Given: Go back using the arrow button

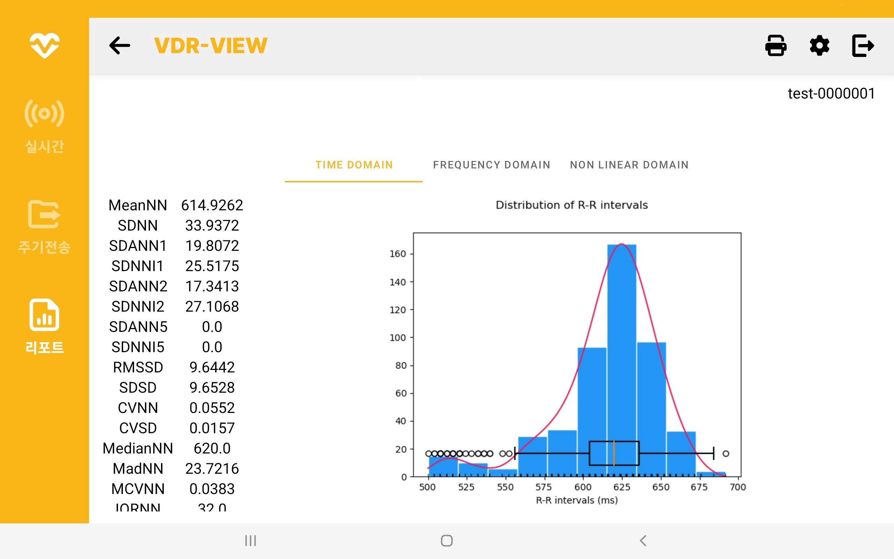Looking at the screenshot, I should [x=120, y=46].
